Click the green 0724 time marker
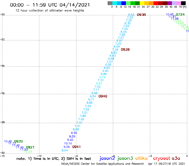189x166 pixels. (x=180, y=14)
